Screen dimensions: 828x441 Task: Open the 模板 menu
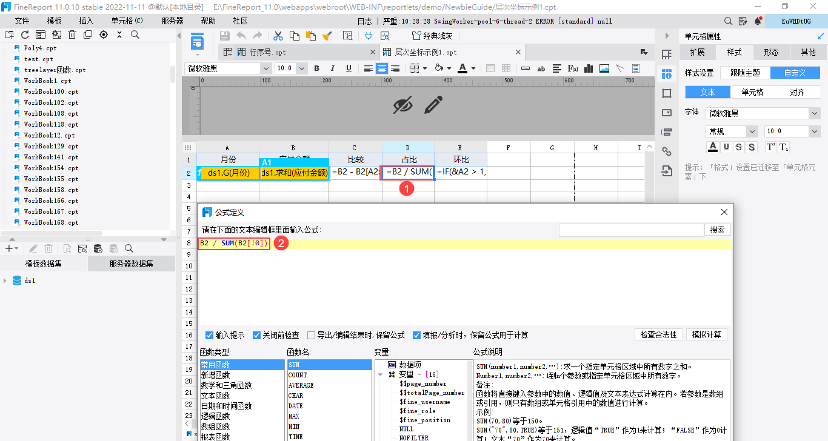tap(55, 21)
